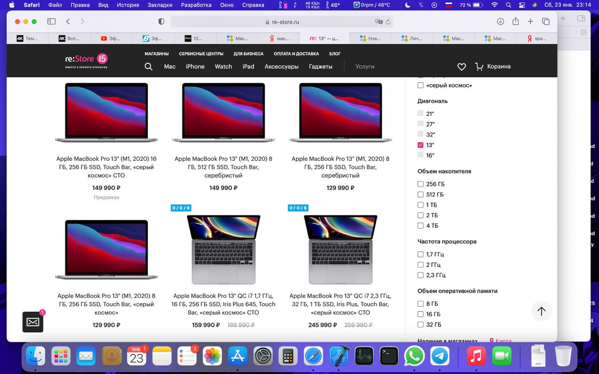
Task: Open the iPad category menu
Action: click(248, 66)
